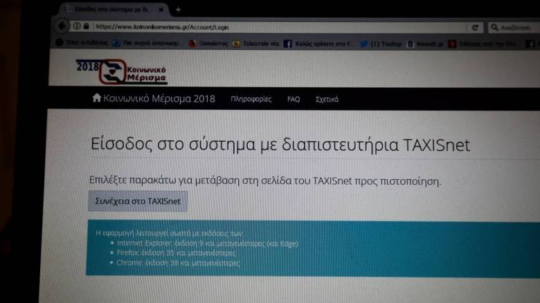
Task: Open the Twitter bookmark
Action: [x=381, y=44]
